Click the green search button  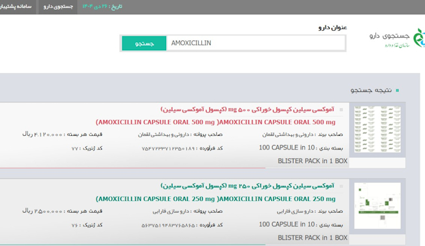pos(144,43)
